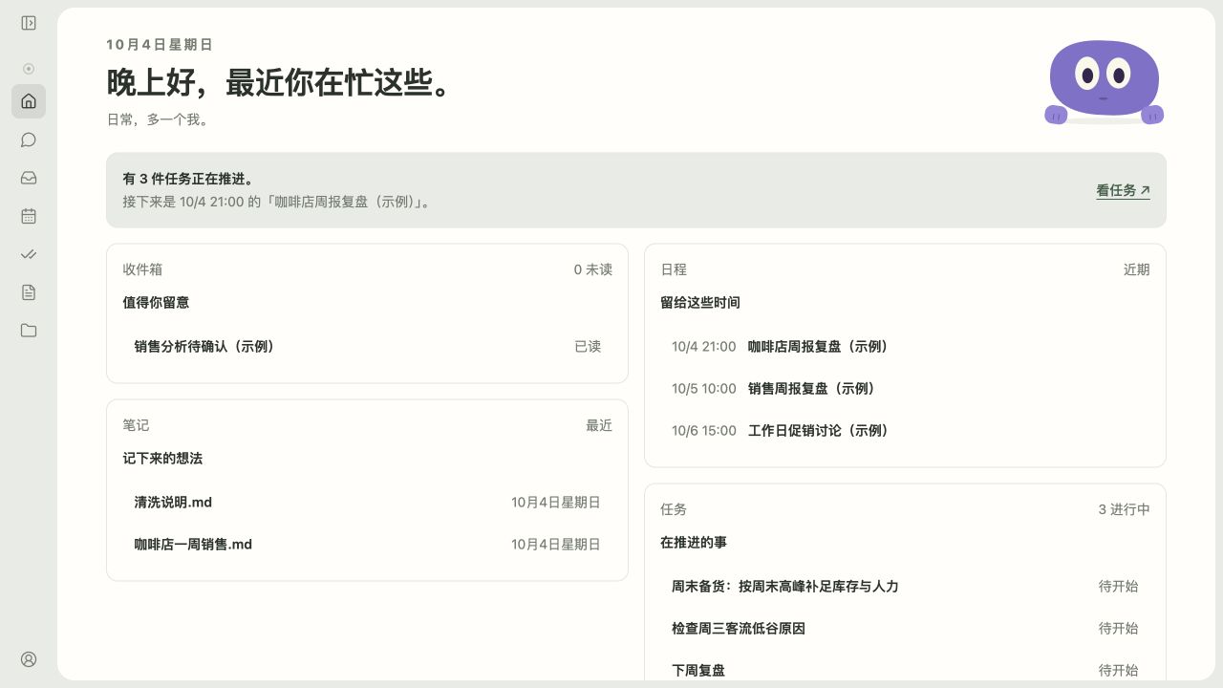Open the note 咖啡店一周销售.md
This screenshot has height=688, width=1223.
click(x=367, y=545)
